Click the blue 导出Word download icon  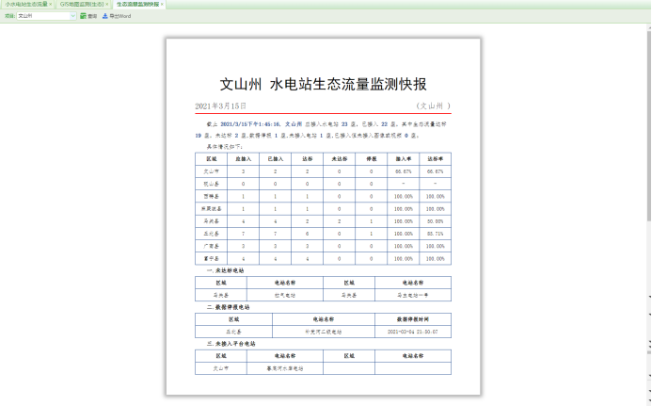(105, 16)
